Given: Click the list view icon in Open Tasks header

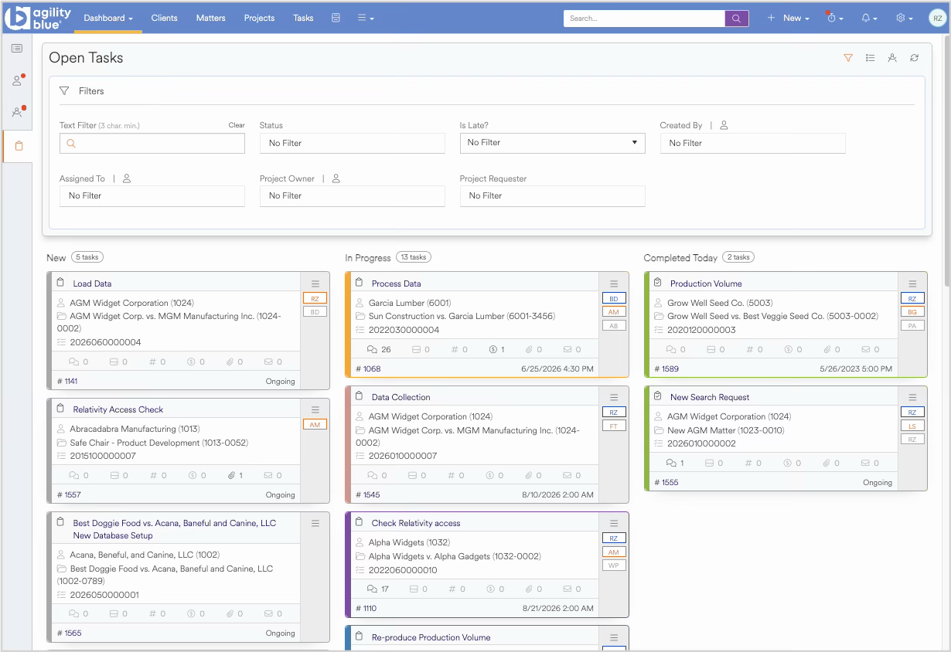Looking at the screenshot, I should (871, 58).
